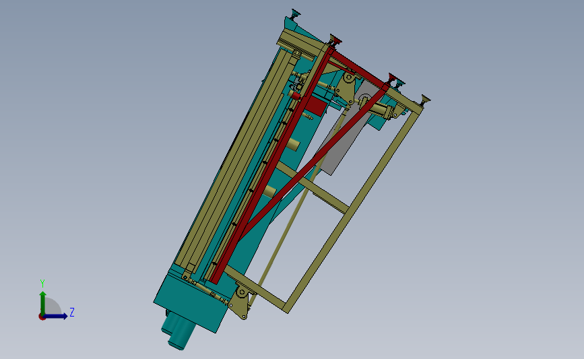The image size is (584, 359).
Task: Select the small red cylinder near the frame top
Action: [296, 96]
